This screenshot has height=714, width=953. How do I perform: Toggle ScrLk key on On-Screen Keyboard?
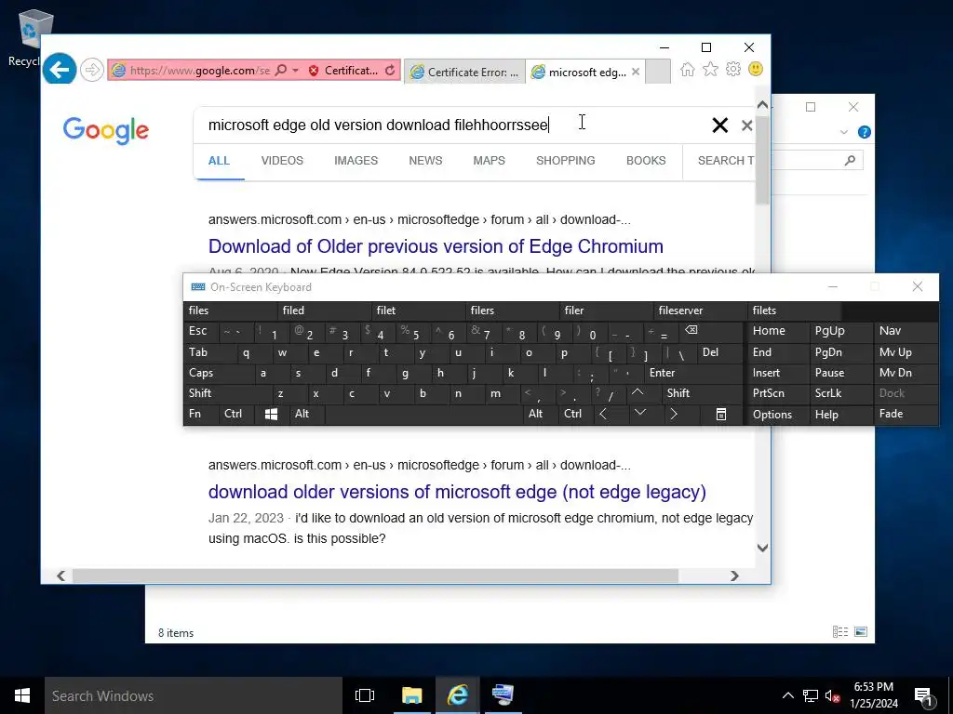coord(840,393)
